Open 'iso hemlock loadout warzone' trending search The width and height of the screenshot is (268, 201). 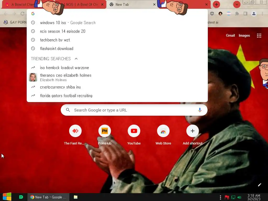(117, 68)
